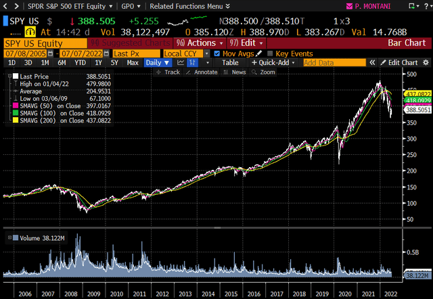Open the start date calendar picker

click(50, 53)
